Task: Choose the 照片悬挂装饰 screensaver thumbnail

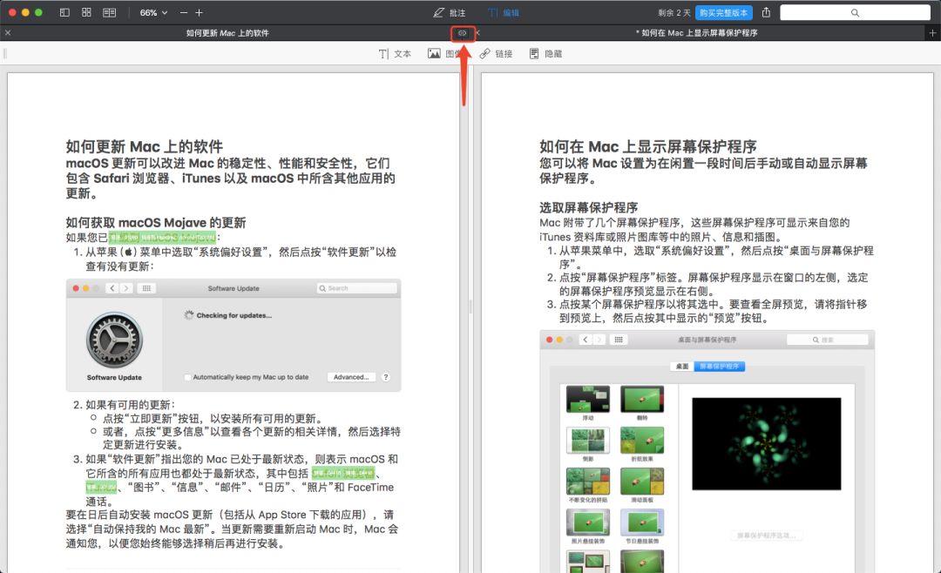Action: [588, 522]
